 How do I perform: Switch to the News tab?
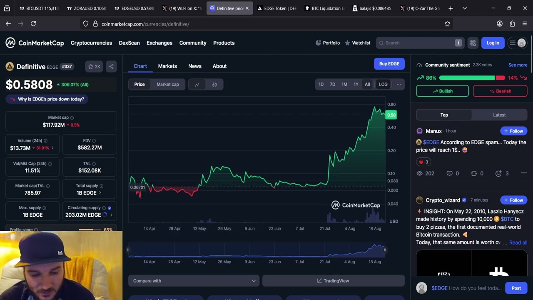click(195, 66)
